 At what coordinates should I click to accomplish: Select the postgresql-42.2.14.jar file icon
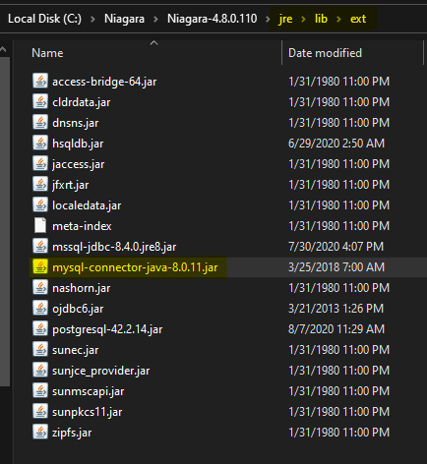pos(40,329)
